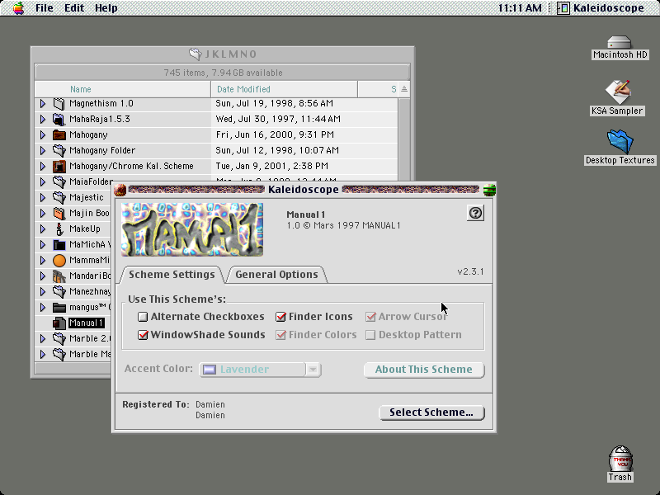The height and width of the screenshot is (495, 660).
Task: Select the MammaMi orange icon
Action: (59, 261)
